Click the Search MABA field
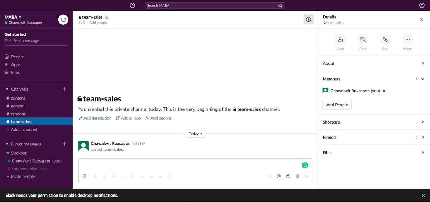Screen dimensions: 430x202 pos(215,5)
